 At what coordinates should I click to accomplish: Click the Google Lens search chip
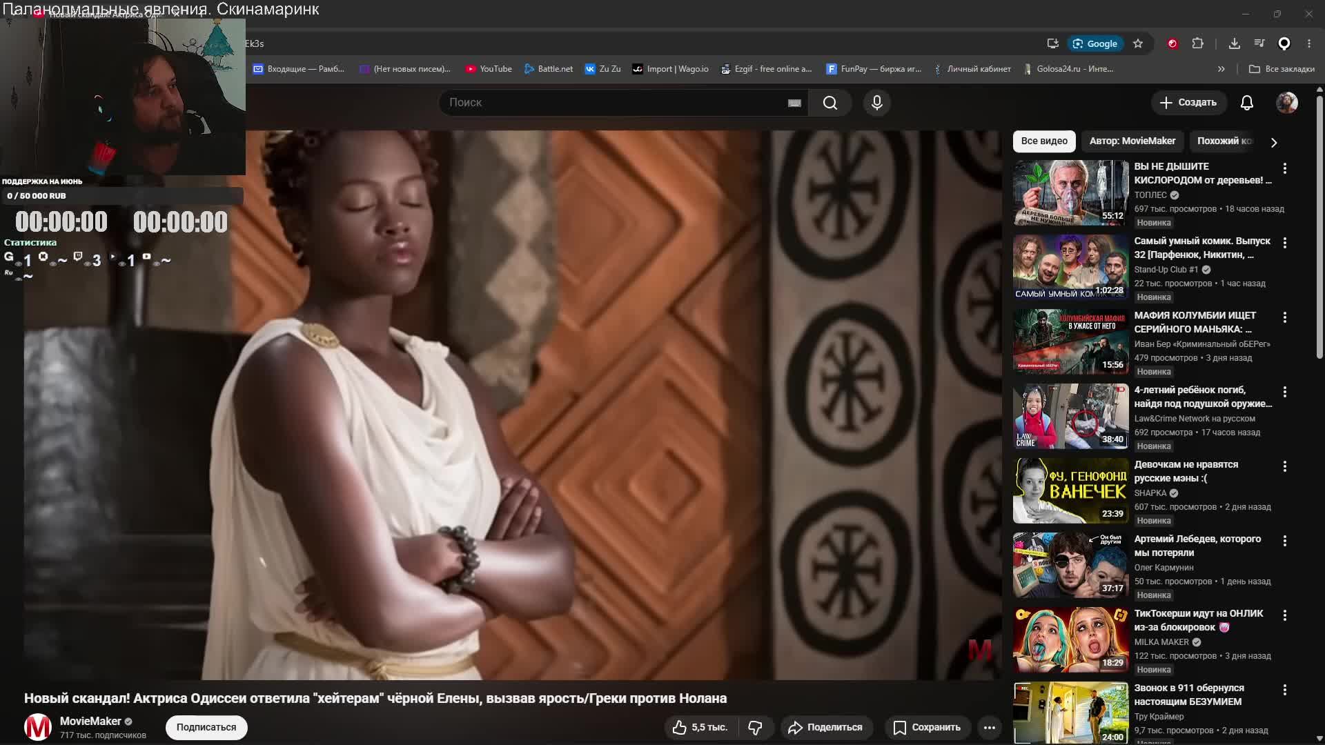click(1095, 43)
